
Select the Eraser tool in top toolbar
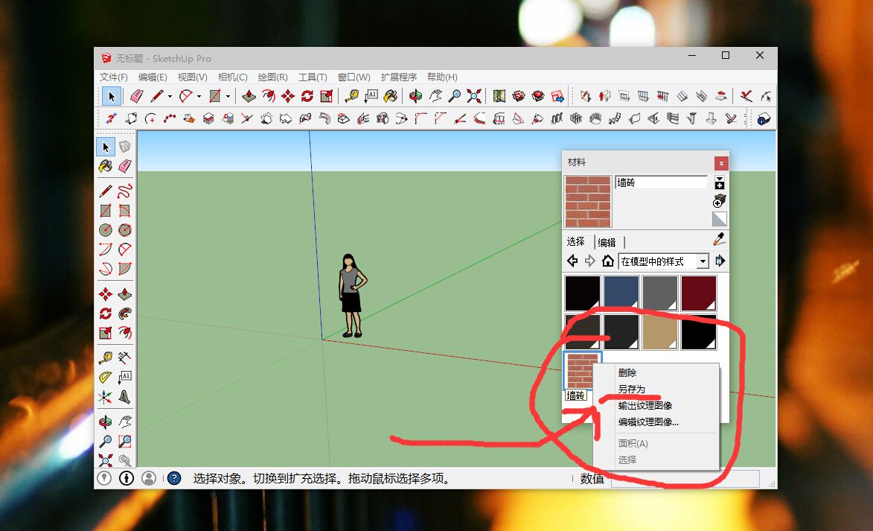137,96
